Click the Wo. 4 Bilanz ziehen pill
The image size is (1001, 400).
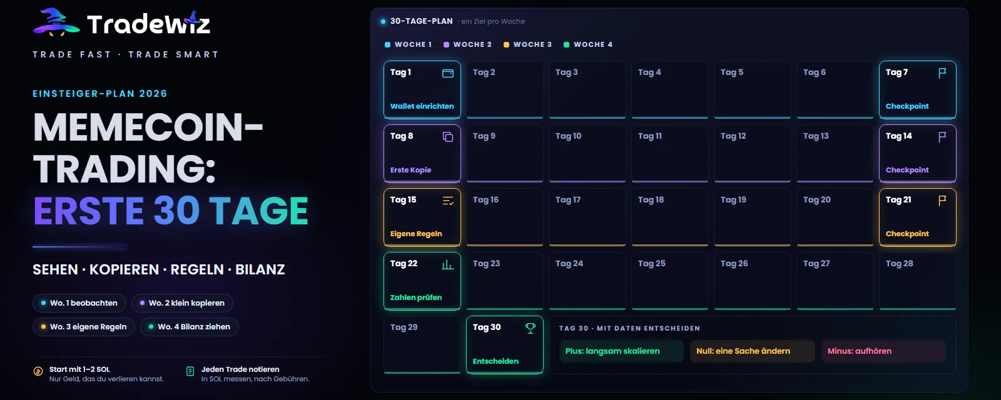(x=190, y=327)
